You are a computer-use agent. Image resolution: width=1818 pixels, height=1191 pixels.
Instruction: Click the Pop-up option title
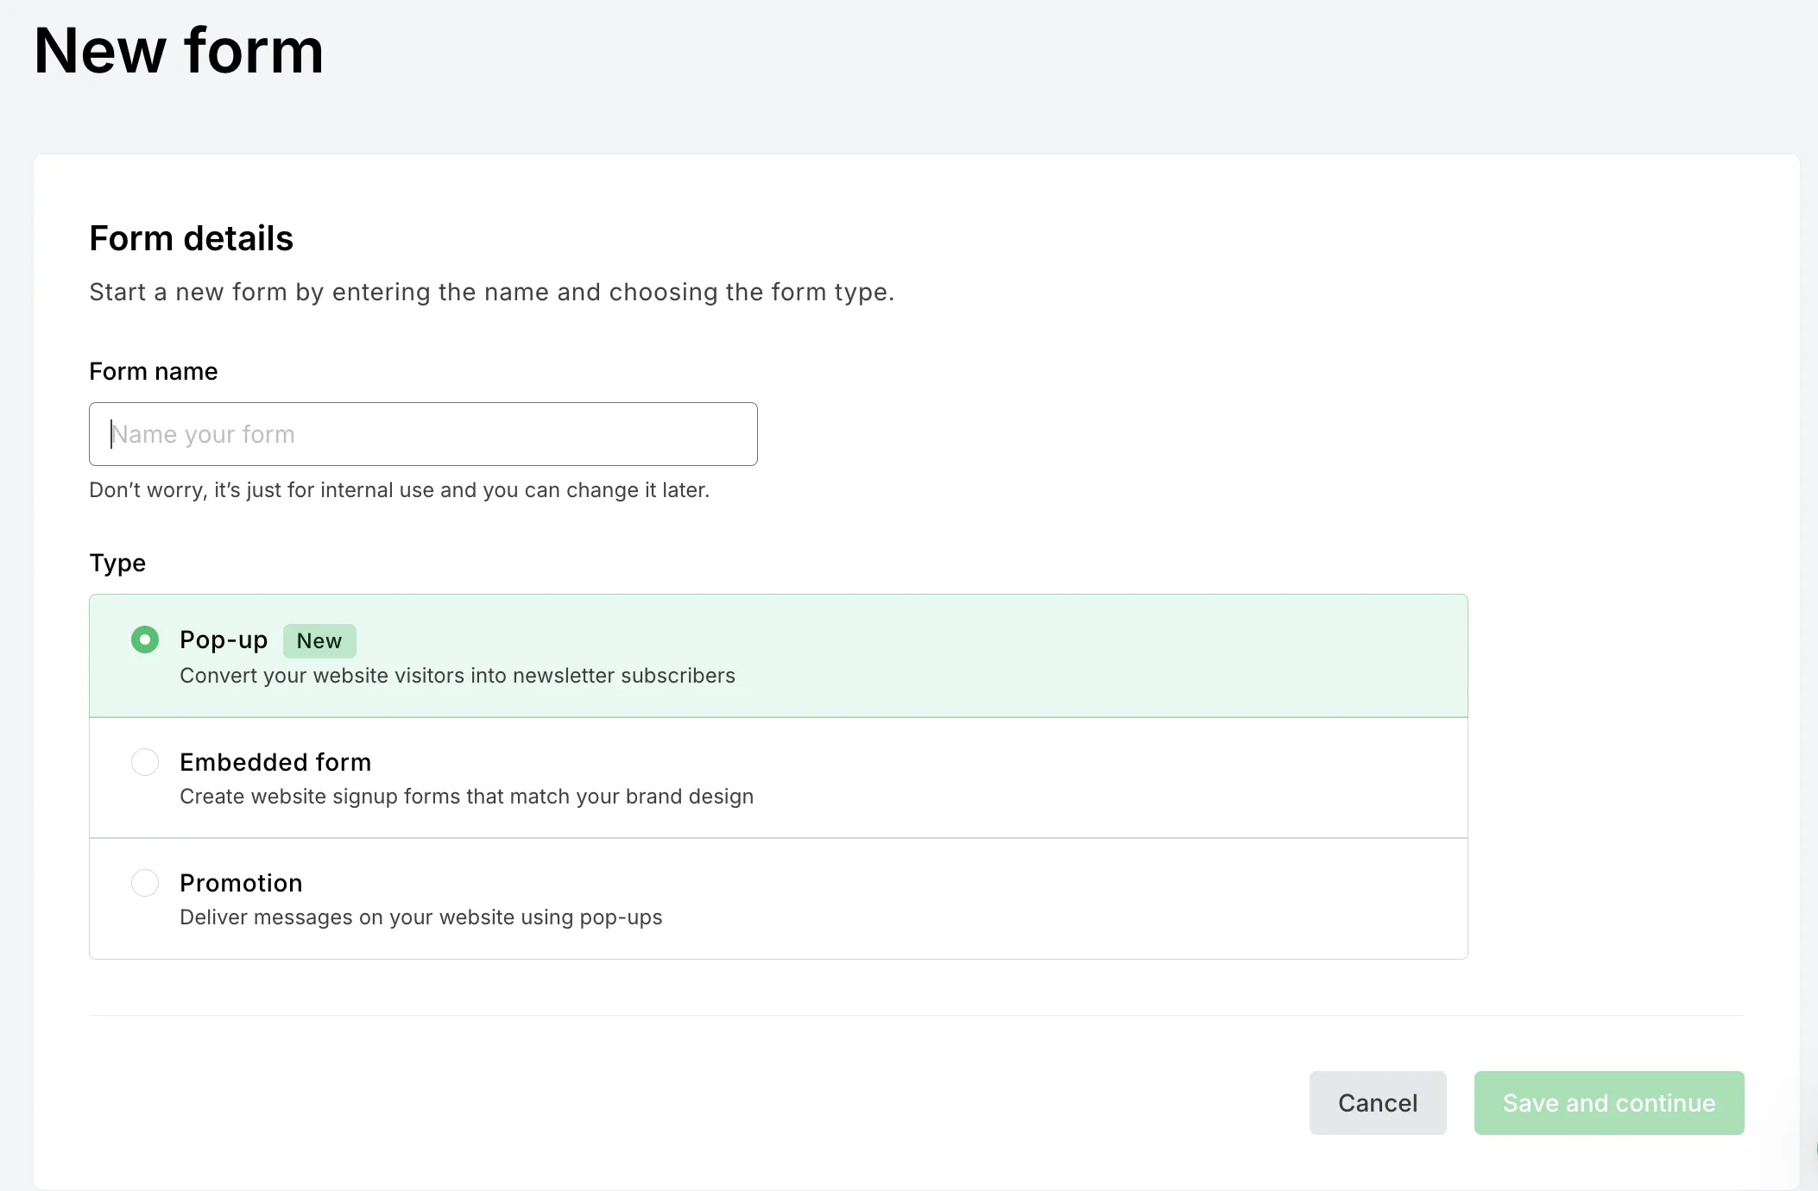224,640
